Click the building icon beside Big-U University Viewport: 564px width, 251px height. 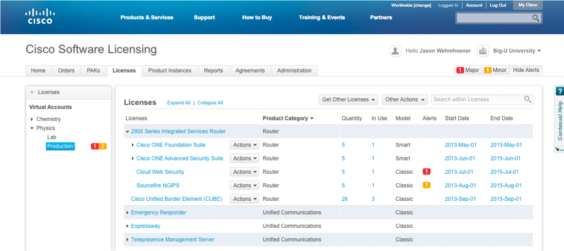coord(483,51)
